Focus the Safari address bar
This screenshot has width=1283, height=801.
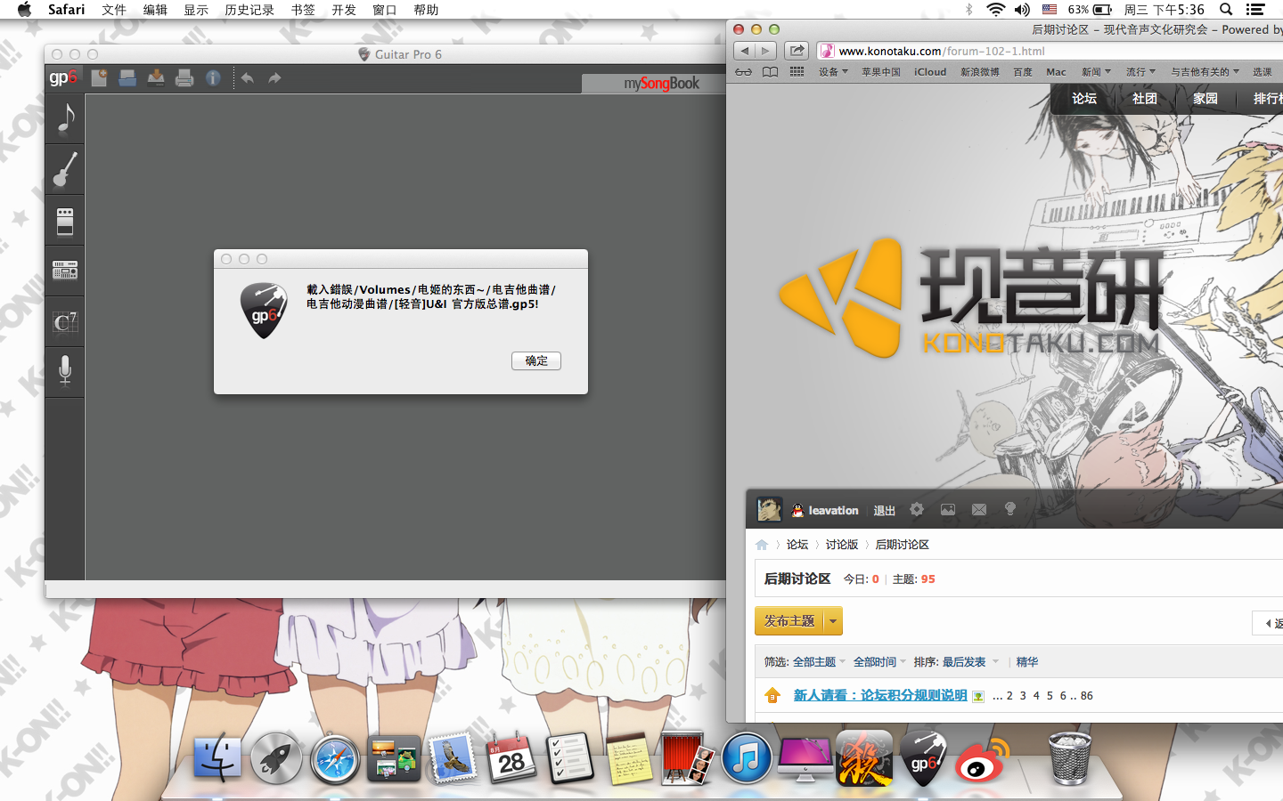1050,51
